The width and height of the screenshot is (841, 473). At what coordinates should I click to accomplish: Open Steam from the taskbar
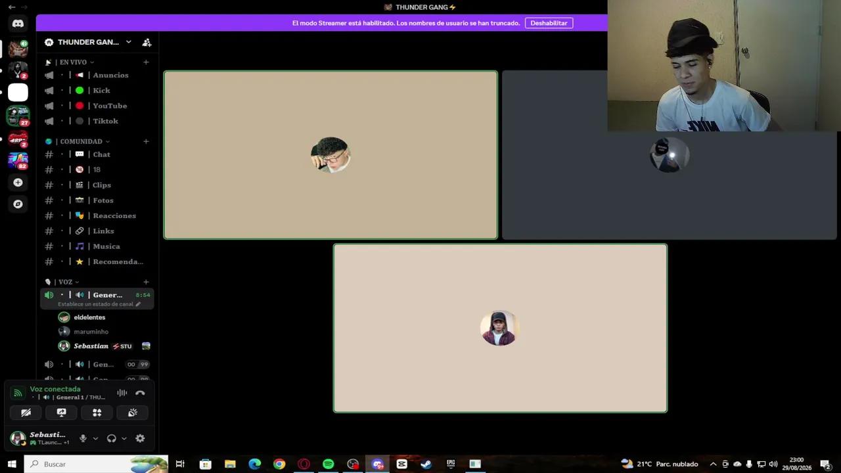(x=426, y=464)
